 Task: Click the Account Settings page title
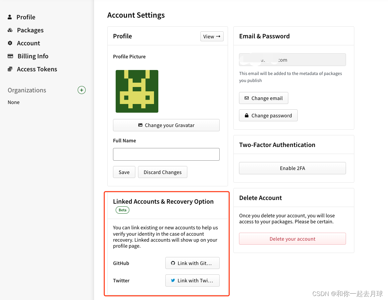coord(136,15)
